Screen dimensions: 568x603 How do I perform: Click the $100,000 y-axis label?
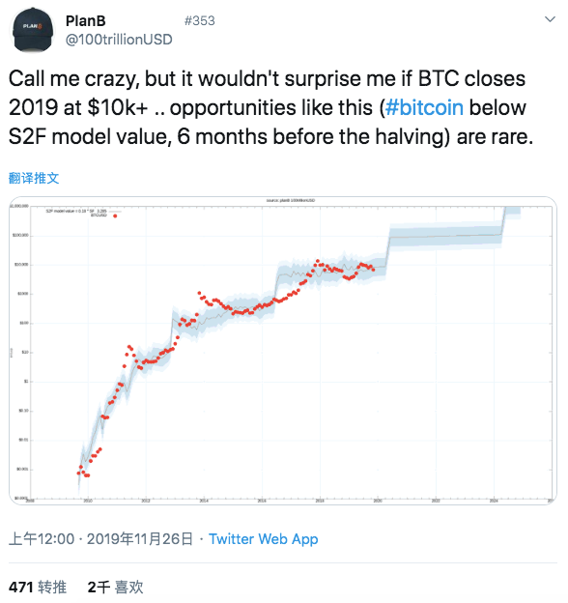[20, 236]
